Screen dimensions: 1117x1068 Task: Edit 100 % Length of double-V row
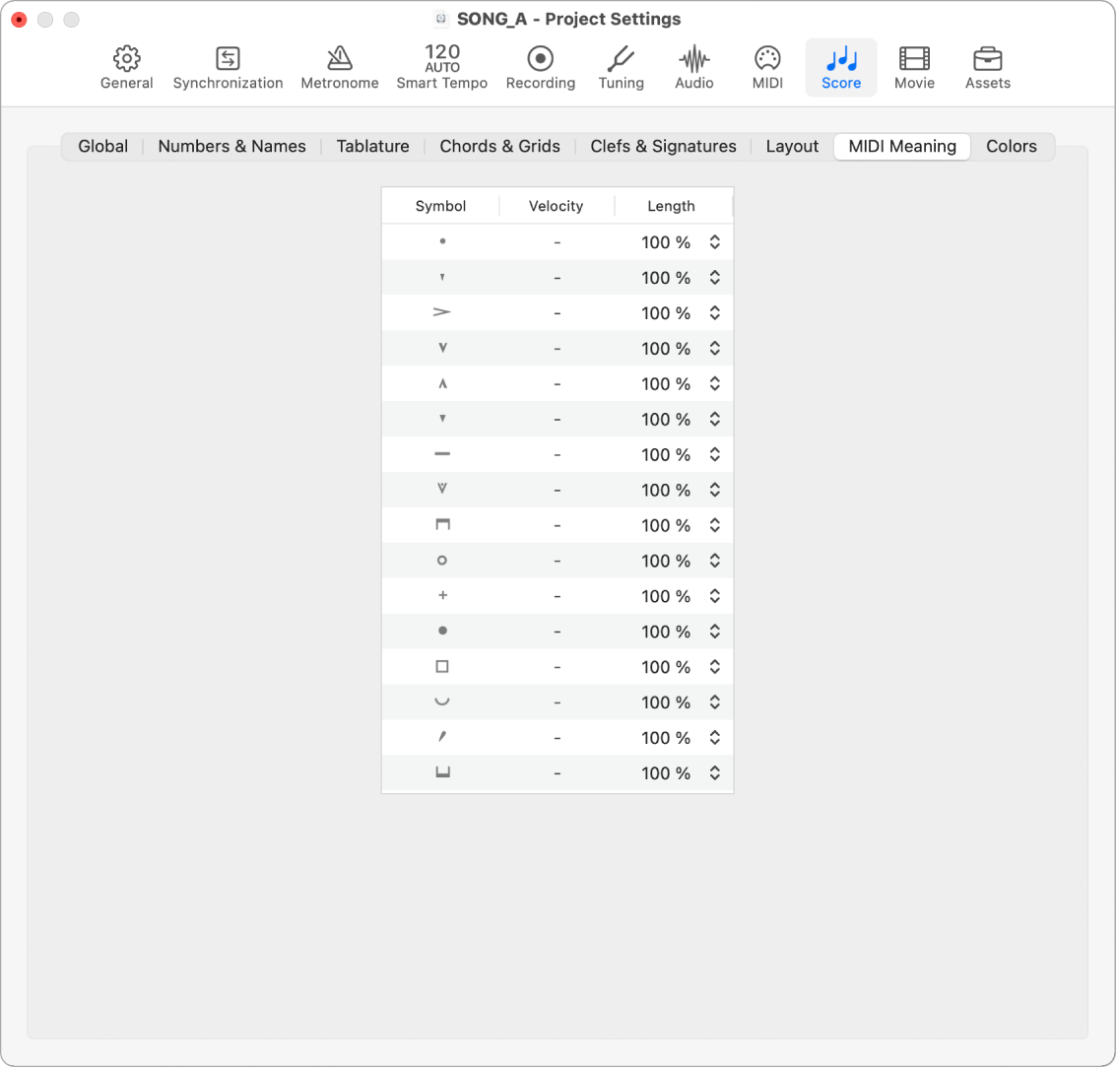pyautogui.click(x=665, y=491)
